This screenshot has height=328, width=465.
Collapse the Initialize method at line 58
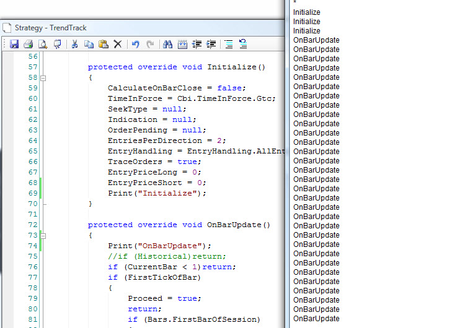pyautogui.click(x=43, y=78)
